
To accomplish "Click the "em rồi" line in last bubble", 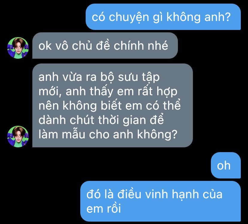I will click(104, 208).
